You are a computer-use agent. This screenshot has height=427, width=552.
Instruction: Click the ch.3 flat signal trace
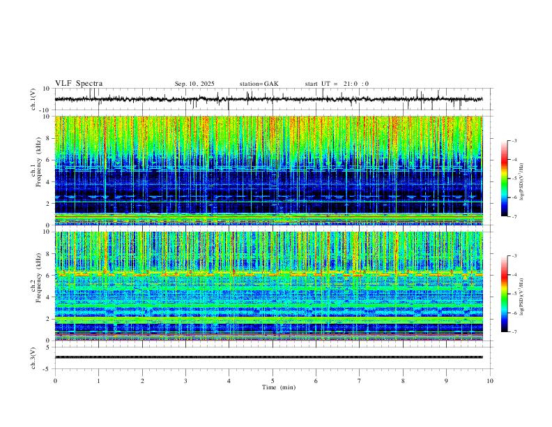tap(268, 357)
